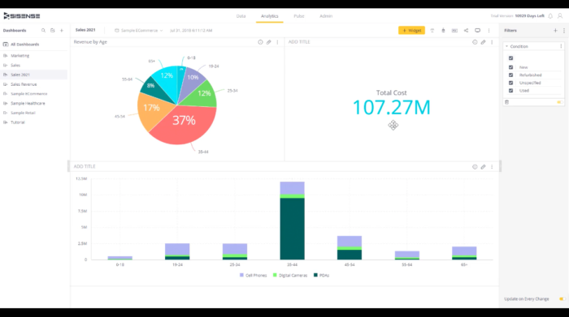Add a text widget from toolbar
This screenshot has height=317, width=569.
432,30
